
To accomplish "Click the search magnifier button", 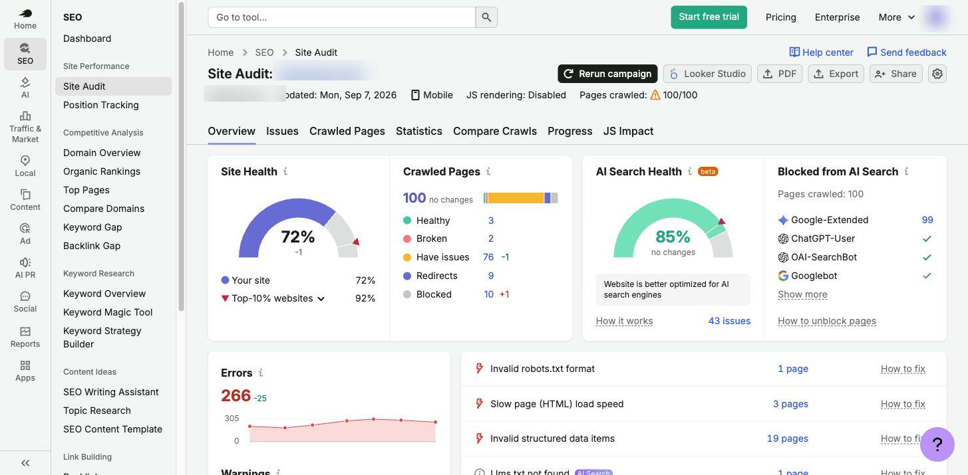I will click(x=486, y=17).
